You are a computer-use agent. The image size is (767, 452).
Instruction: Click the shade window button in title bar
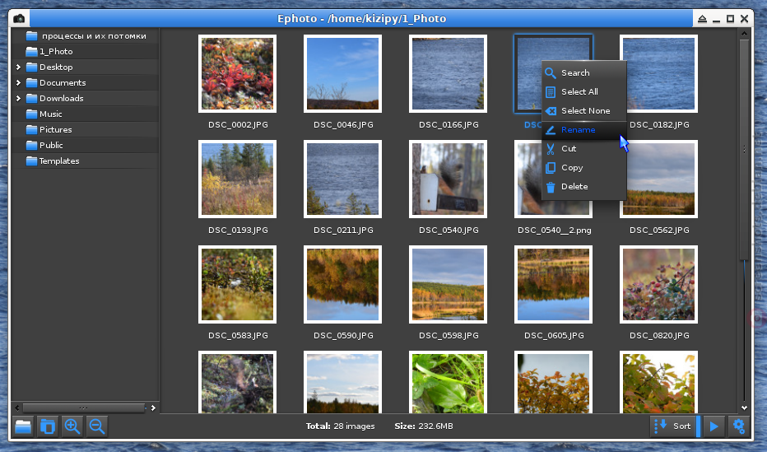click(x=702, y=19)
